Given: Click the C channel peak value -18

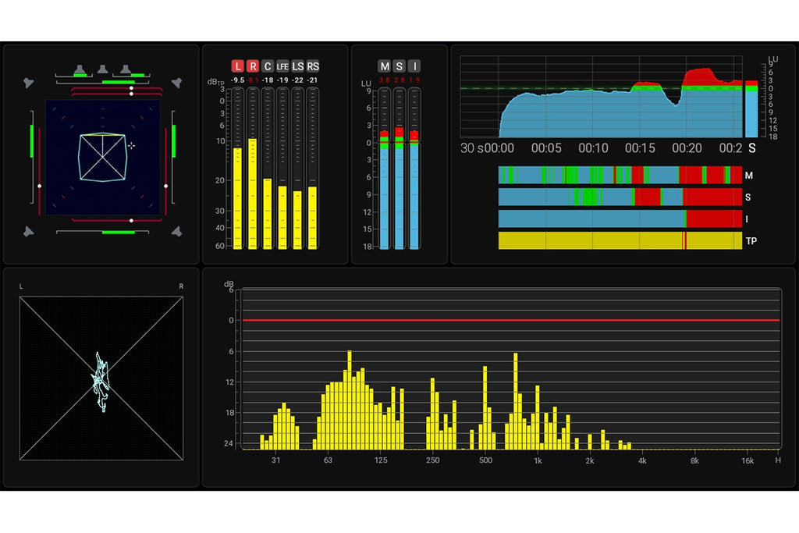Looking at the screenshot, I should click(268, 80).
